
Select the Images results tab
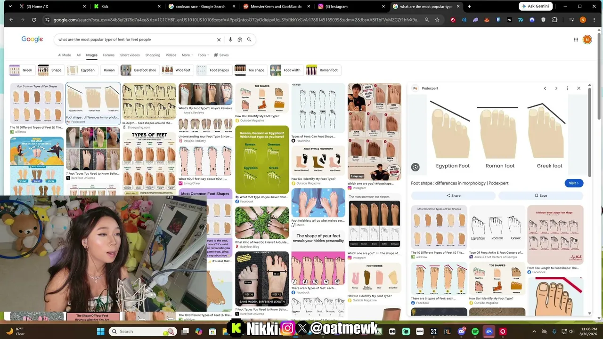tap(91, 55)
